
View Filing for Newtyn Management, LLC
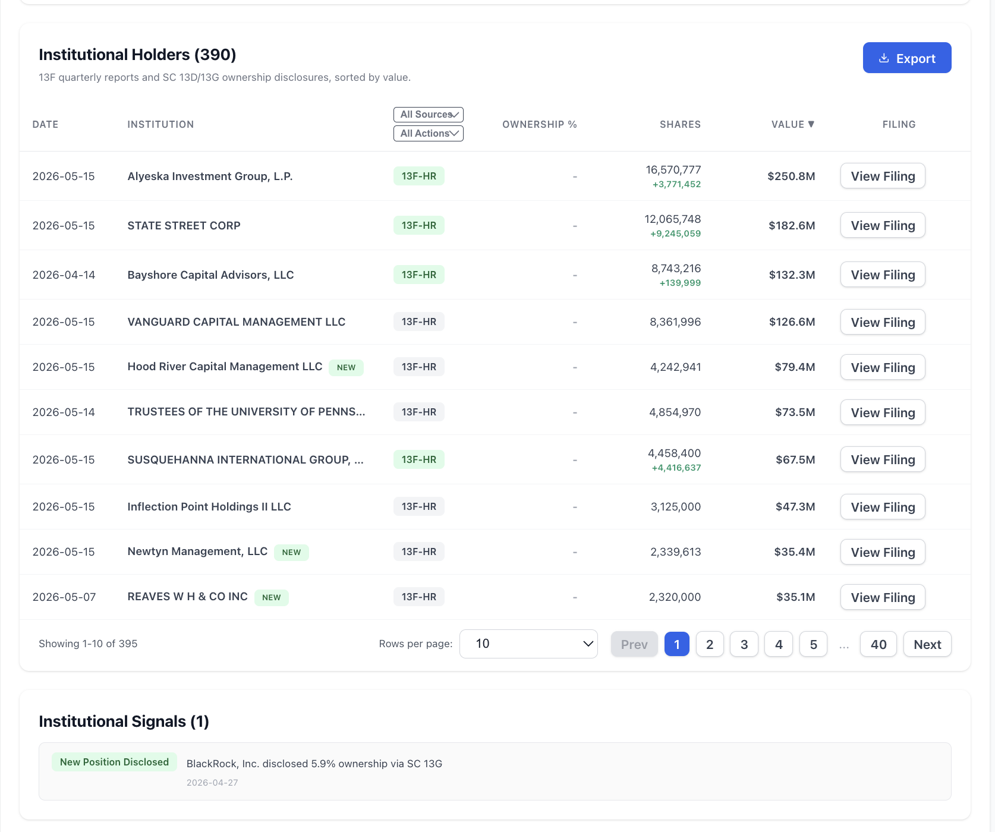pos(883,552)
